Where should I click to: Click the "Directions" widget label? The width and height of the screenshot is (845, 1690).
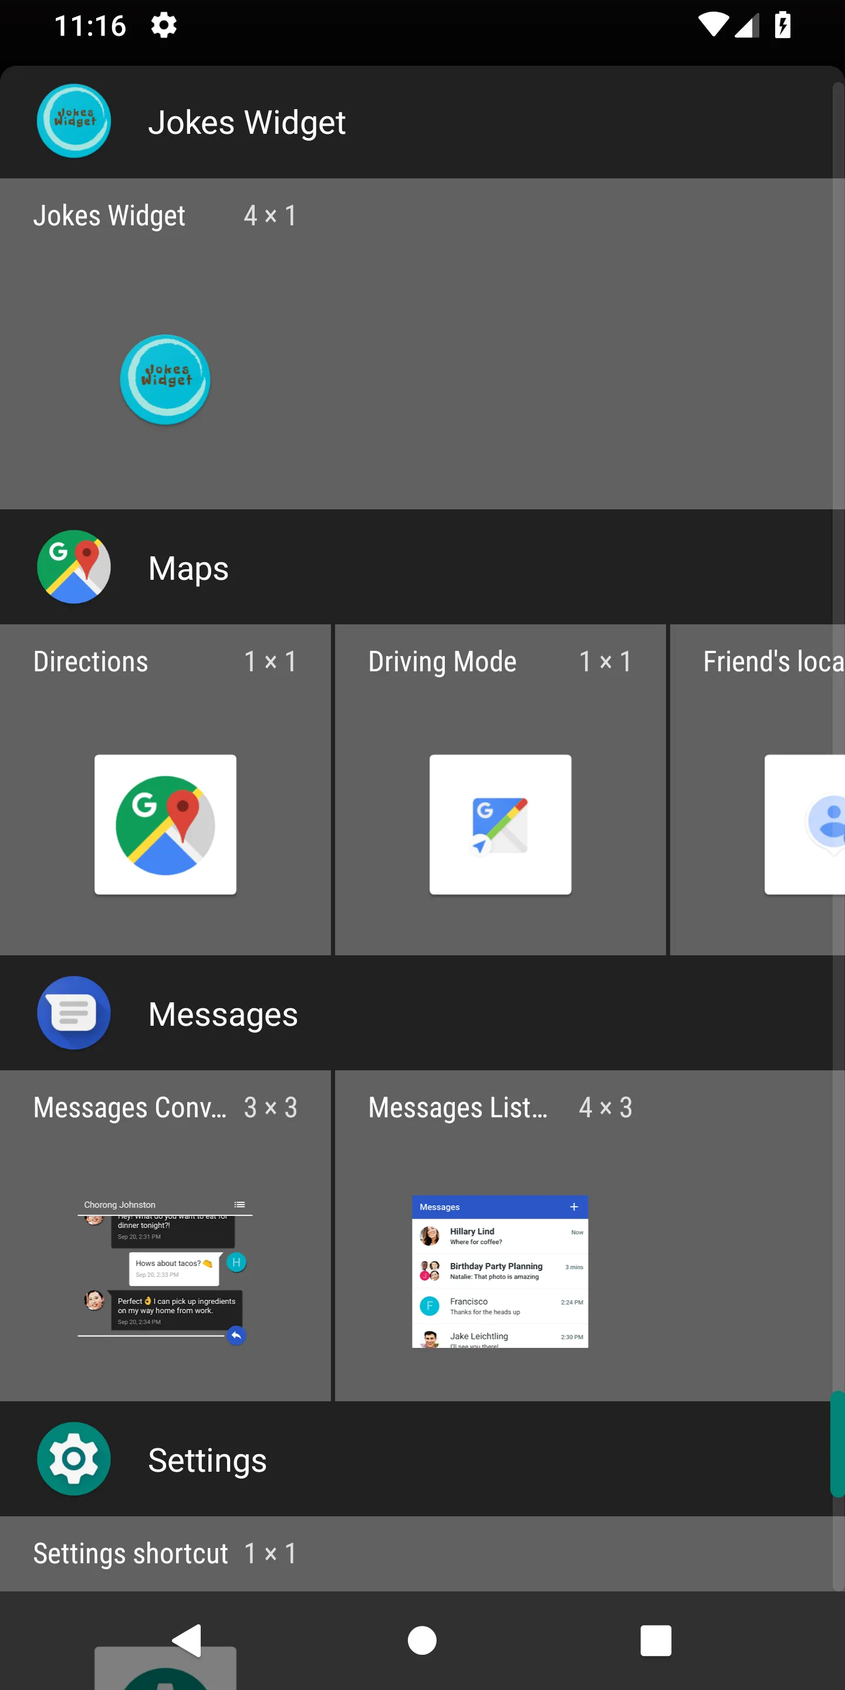point(90,661)
